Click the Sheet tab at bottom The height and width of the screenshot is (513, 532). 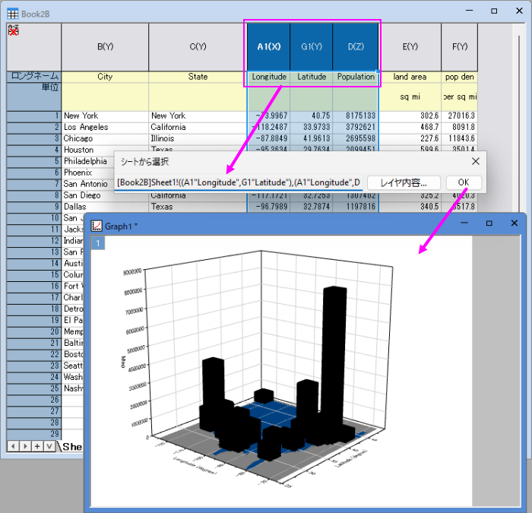pos(72,447)
